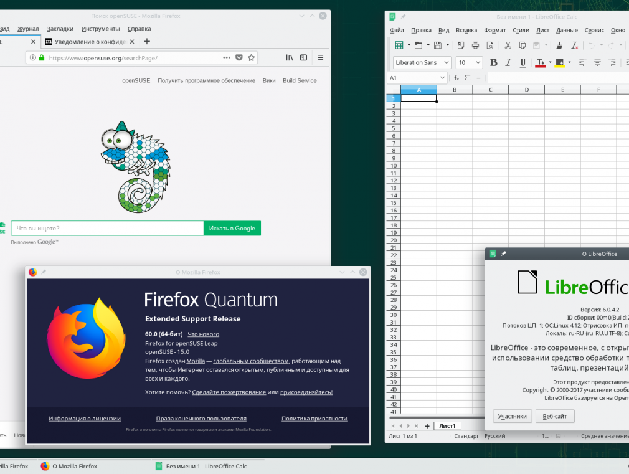Close the Уведомление о конфиде tab
Viewport: 629px width, 474px height.
131,42
